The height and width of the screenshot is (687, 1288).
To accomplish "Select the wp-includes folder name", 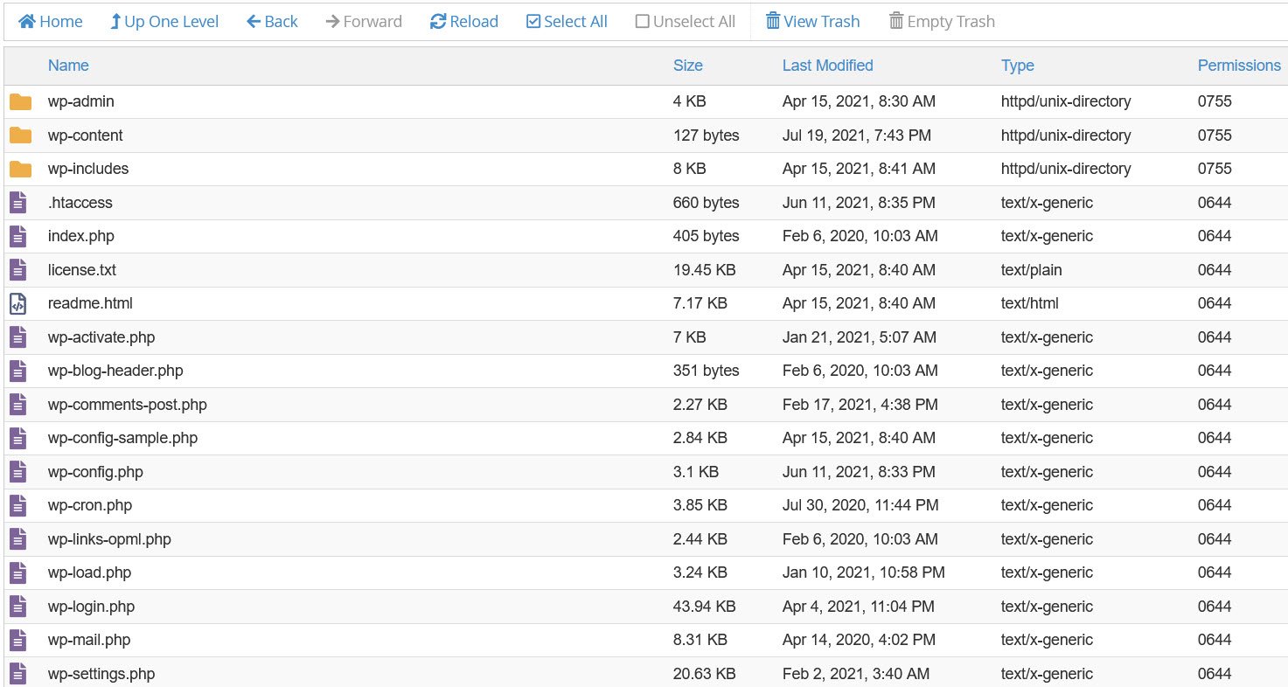I will click(88, 169).
